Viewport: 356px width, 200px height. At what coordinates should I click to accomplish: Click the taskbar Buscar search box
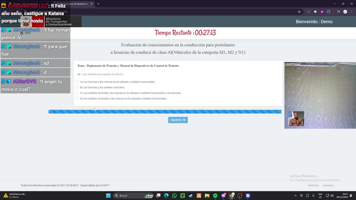133,196
